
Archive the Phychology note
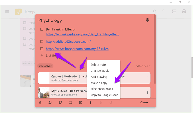pos(81,102)
